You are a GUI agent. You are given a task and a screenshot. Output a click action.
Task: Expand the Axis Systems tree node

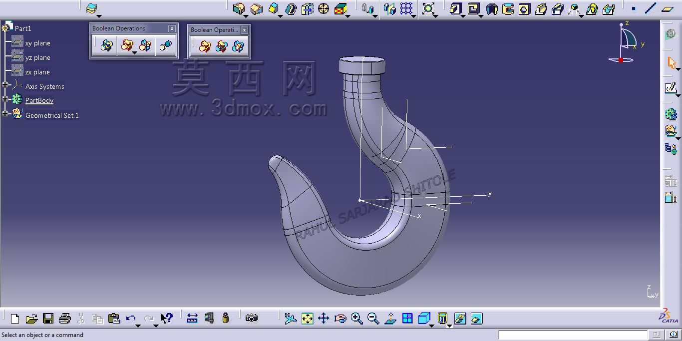(x=5, y=85)
